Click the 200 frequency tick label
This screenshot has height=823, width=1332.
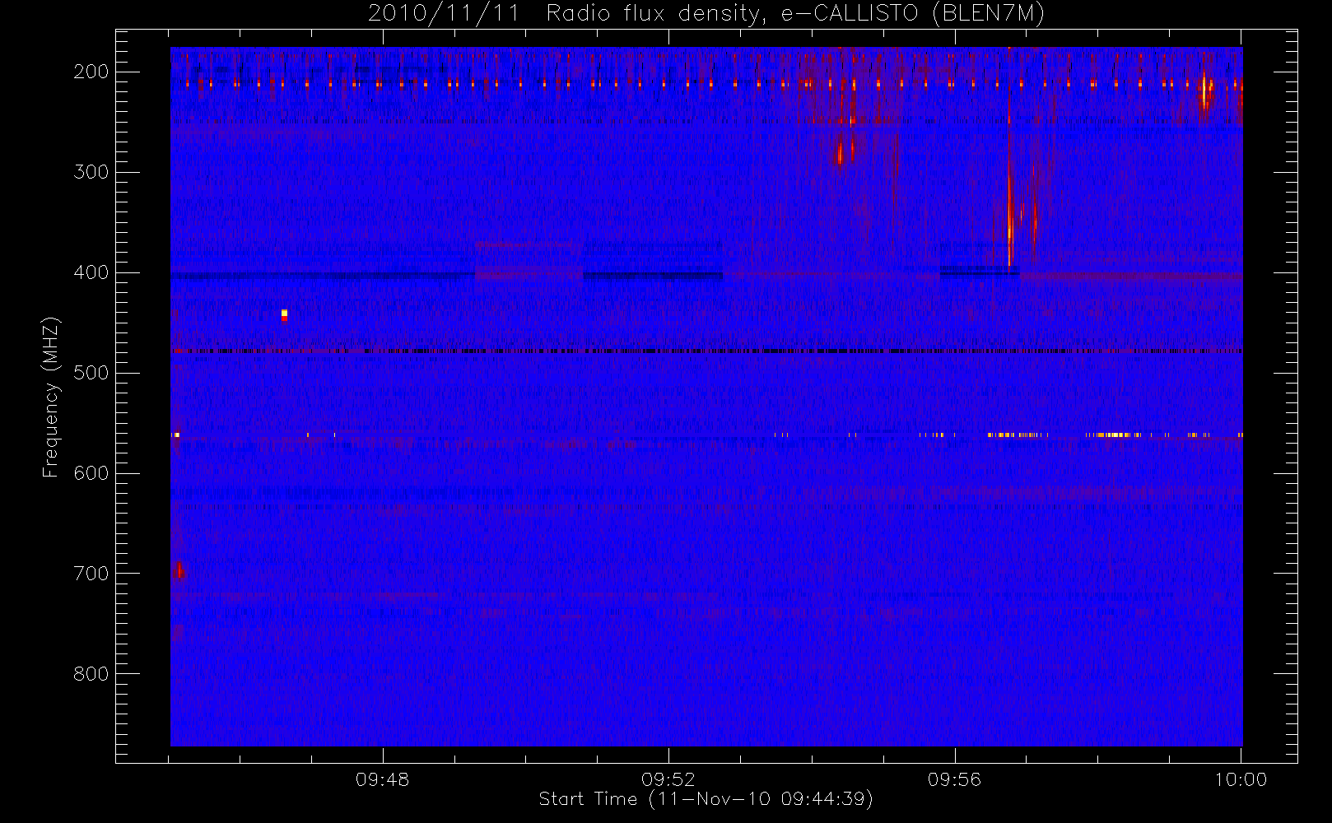coord(91,72)
